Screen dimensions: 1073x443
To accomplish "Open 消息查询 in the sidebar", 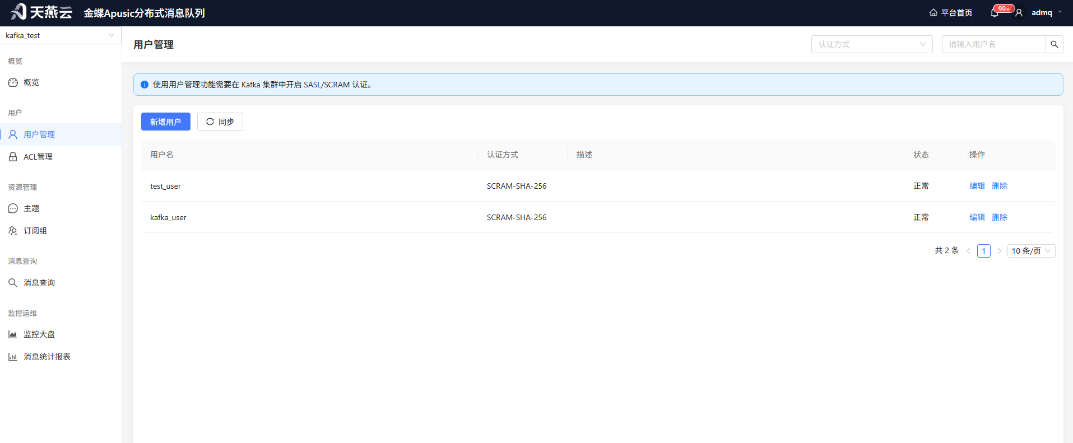I will (x=61, y=283).
